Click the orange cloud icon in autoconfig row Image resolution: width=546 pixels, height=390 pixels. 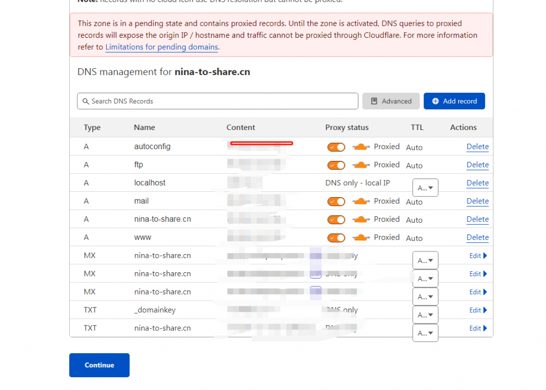tap(361, 147)
